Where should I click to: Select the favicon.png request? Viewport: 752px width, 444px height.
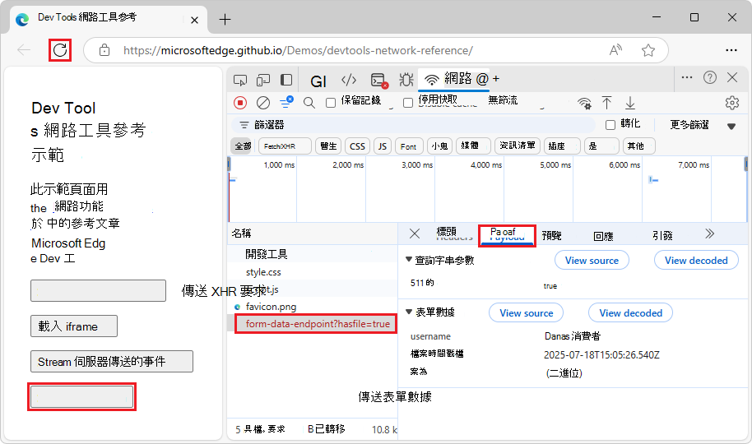click(312, 307)
